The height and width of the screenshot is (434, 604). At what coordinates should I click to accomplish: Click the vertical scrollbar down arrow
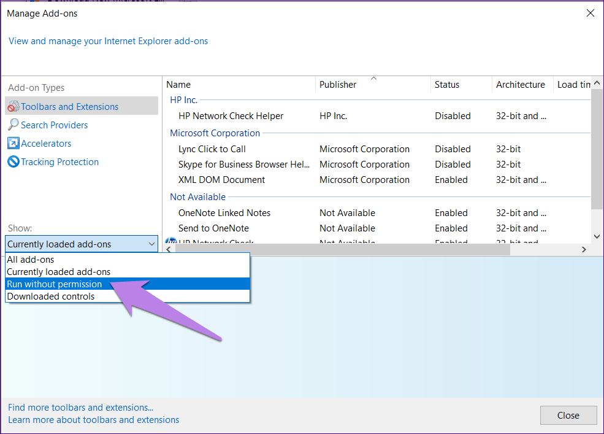(x=597, y=236)
